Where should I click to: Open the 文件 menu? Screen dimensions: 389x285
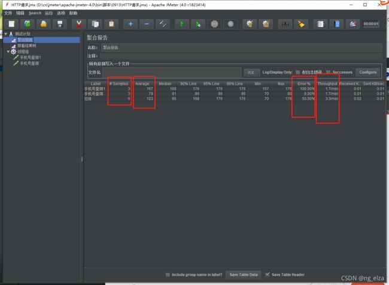8,13
